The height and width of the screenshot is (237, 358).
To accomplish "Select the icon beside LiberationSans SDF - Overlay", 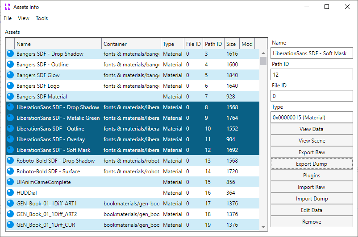I will pyautogui.click(x=10, y=139).
